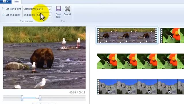Click the Save trim floppy icon
This screenshot has height=104, width=184.
click(58, 9)
